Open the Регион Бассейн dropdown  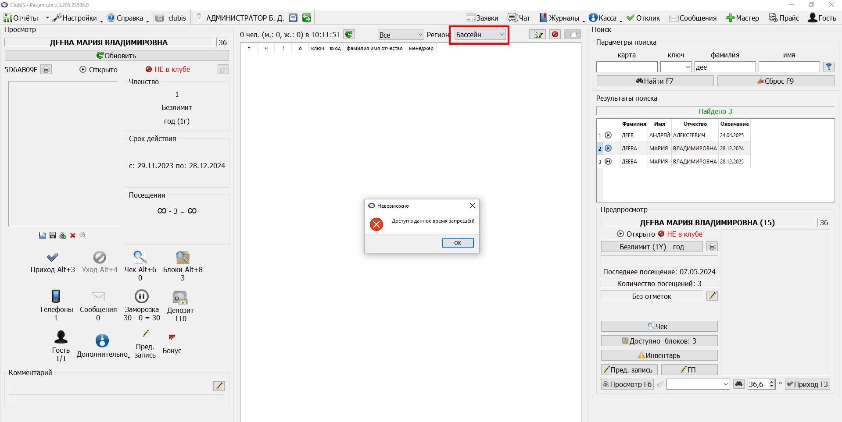coord(480,35)
